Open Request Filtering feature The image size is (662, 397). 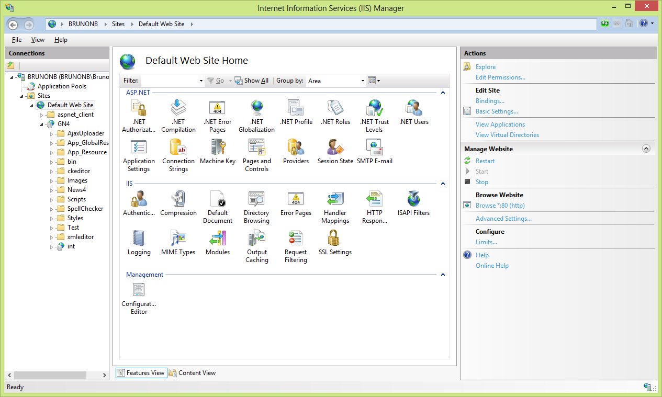click(296, 246)
